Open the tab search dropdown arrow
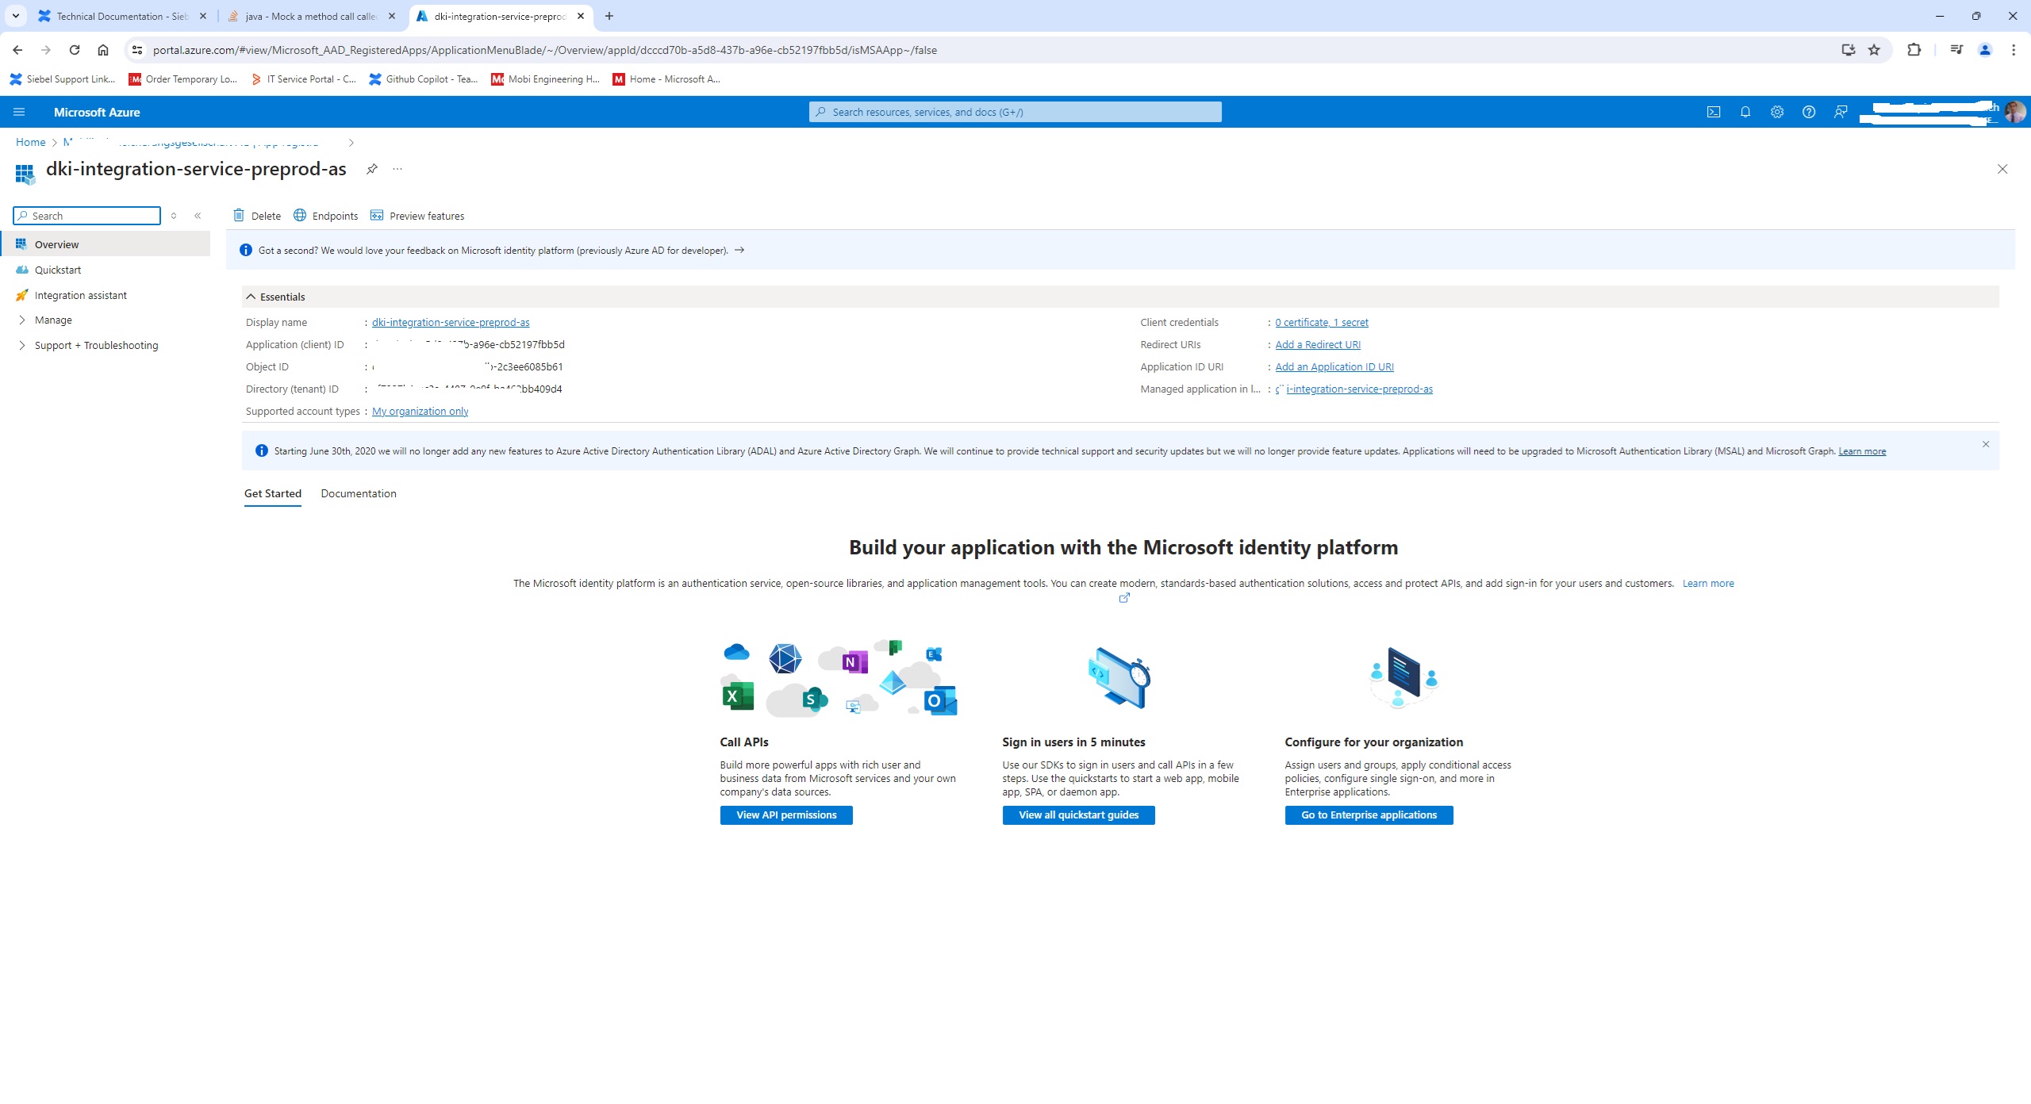This screenshot has width=2031, height=1104. pyautogui.click(x=15, y=16)
